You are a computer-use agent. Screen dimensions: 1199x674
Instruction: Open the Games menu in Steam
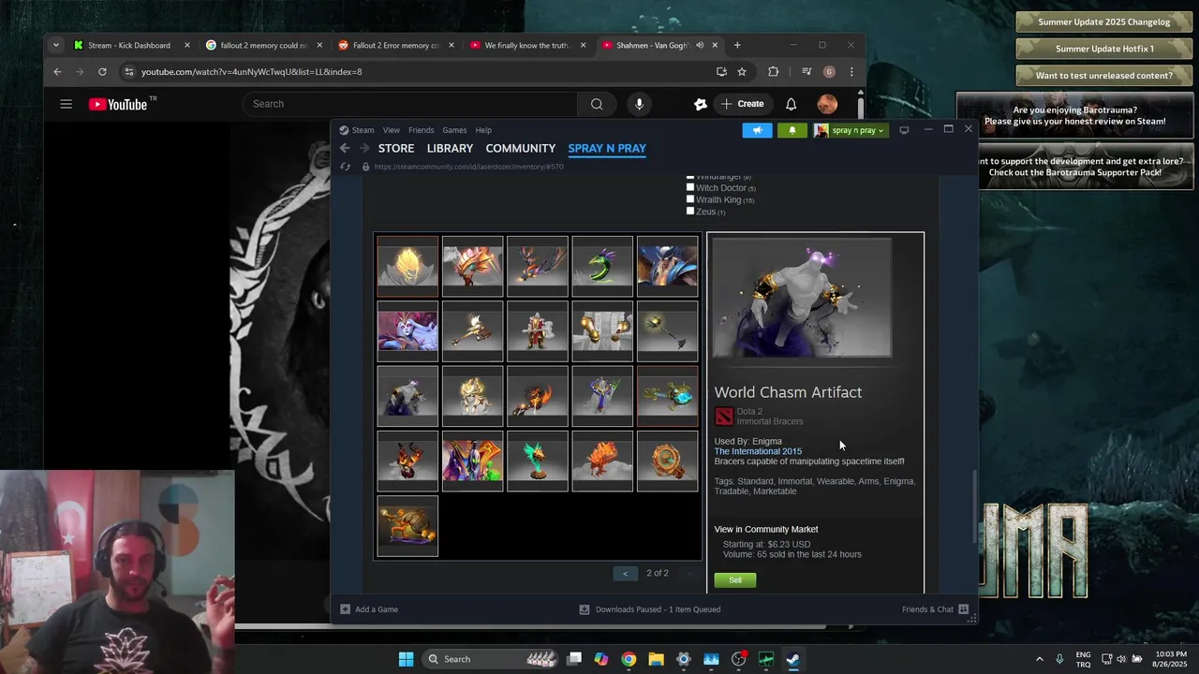click(x=454, y=130)
